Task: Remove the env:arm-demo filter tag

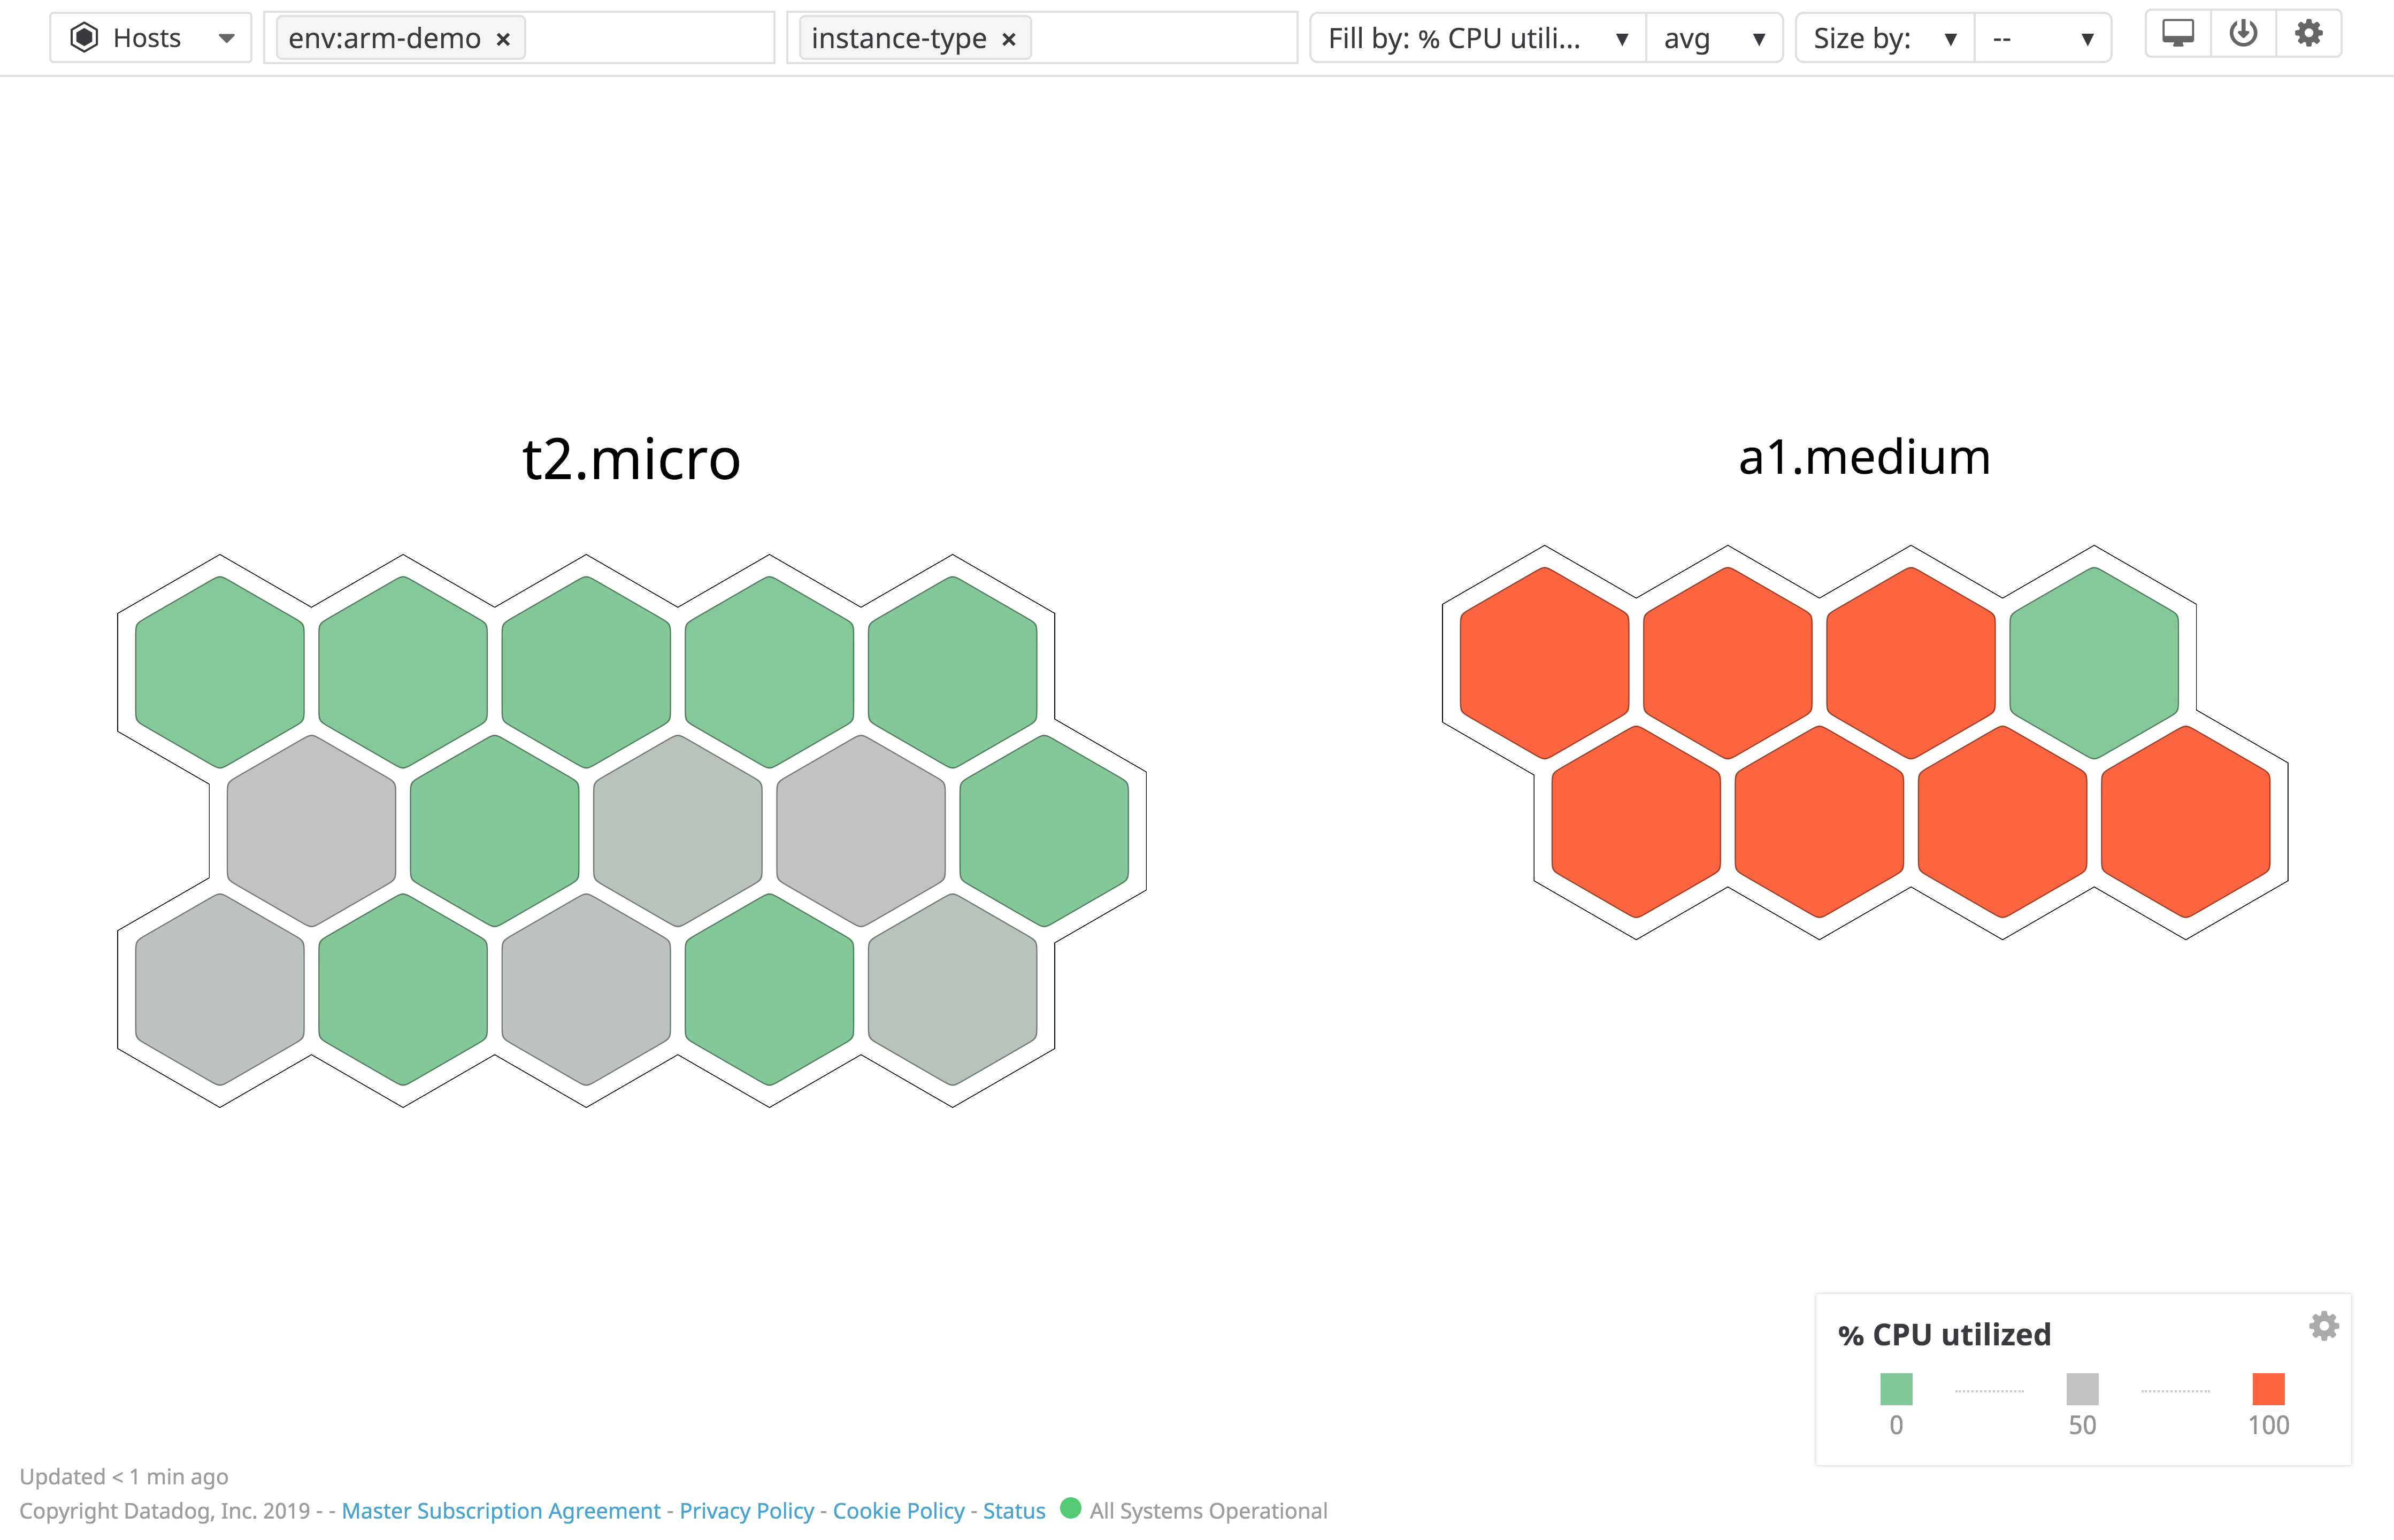Action: tap(504, 39)
